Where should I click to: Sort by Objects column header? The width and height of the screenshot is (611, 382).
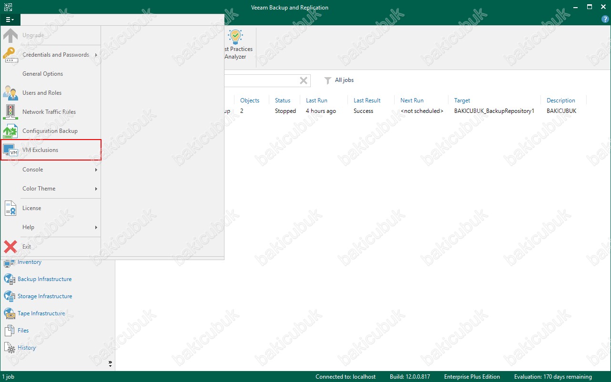(x=250, y=101)
